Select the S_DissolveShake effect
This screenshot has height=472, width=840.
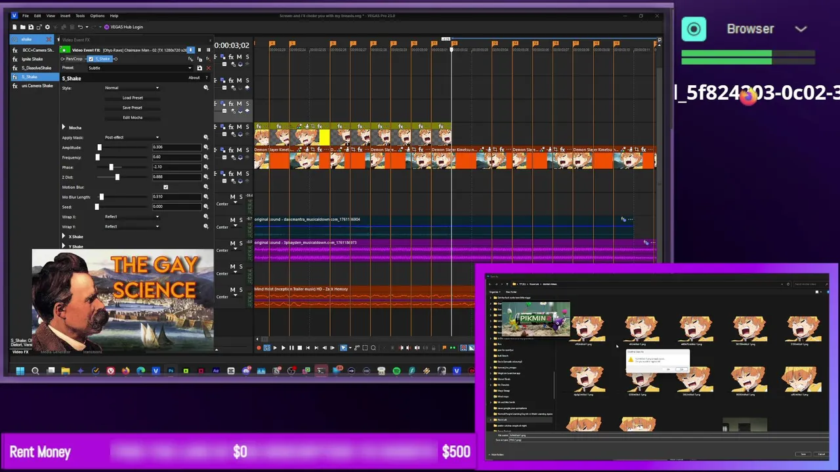(36, 68)
